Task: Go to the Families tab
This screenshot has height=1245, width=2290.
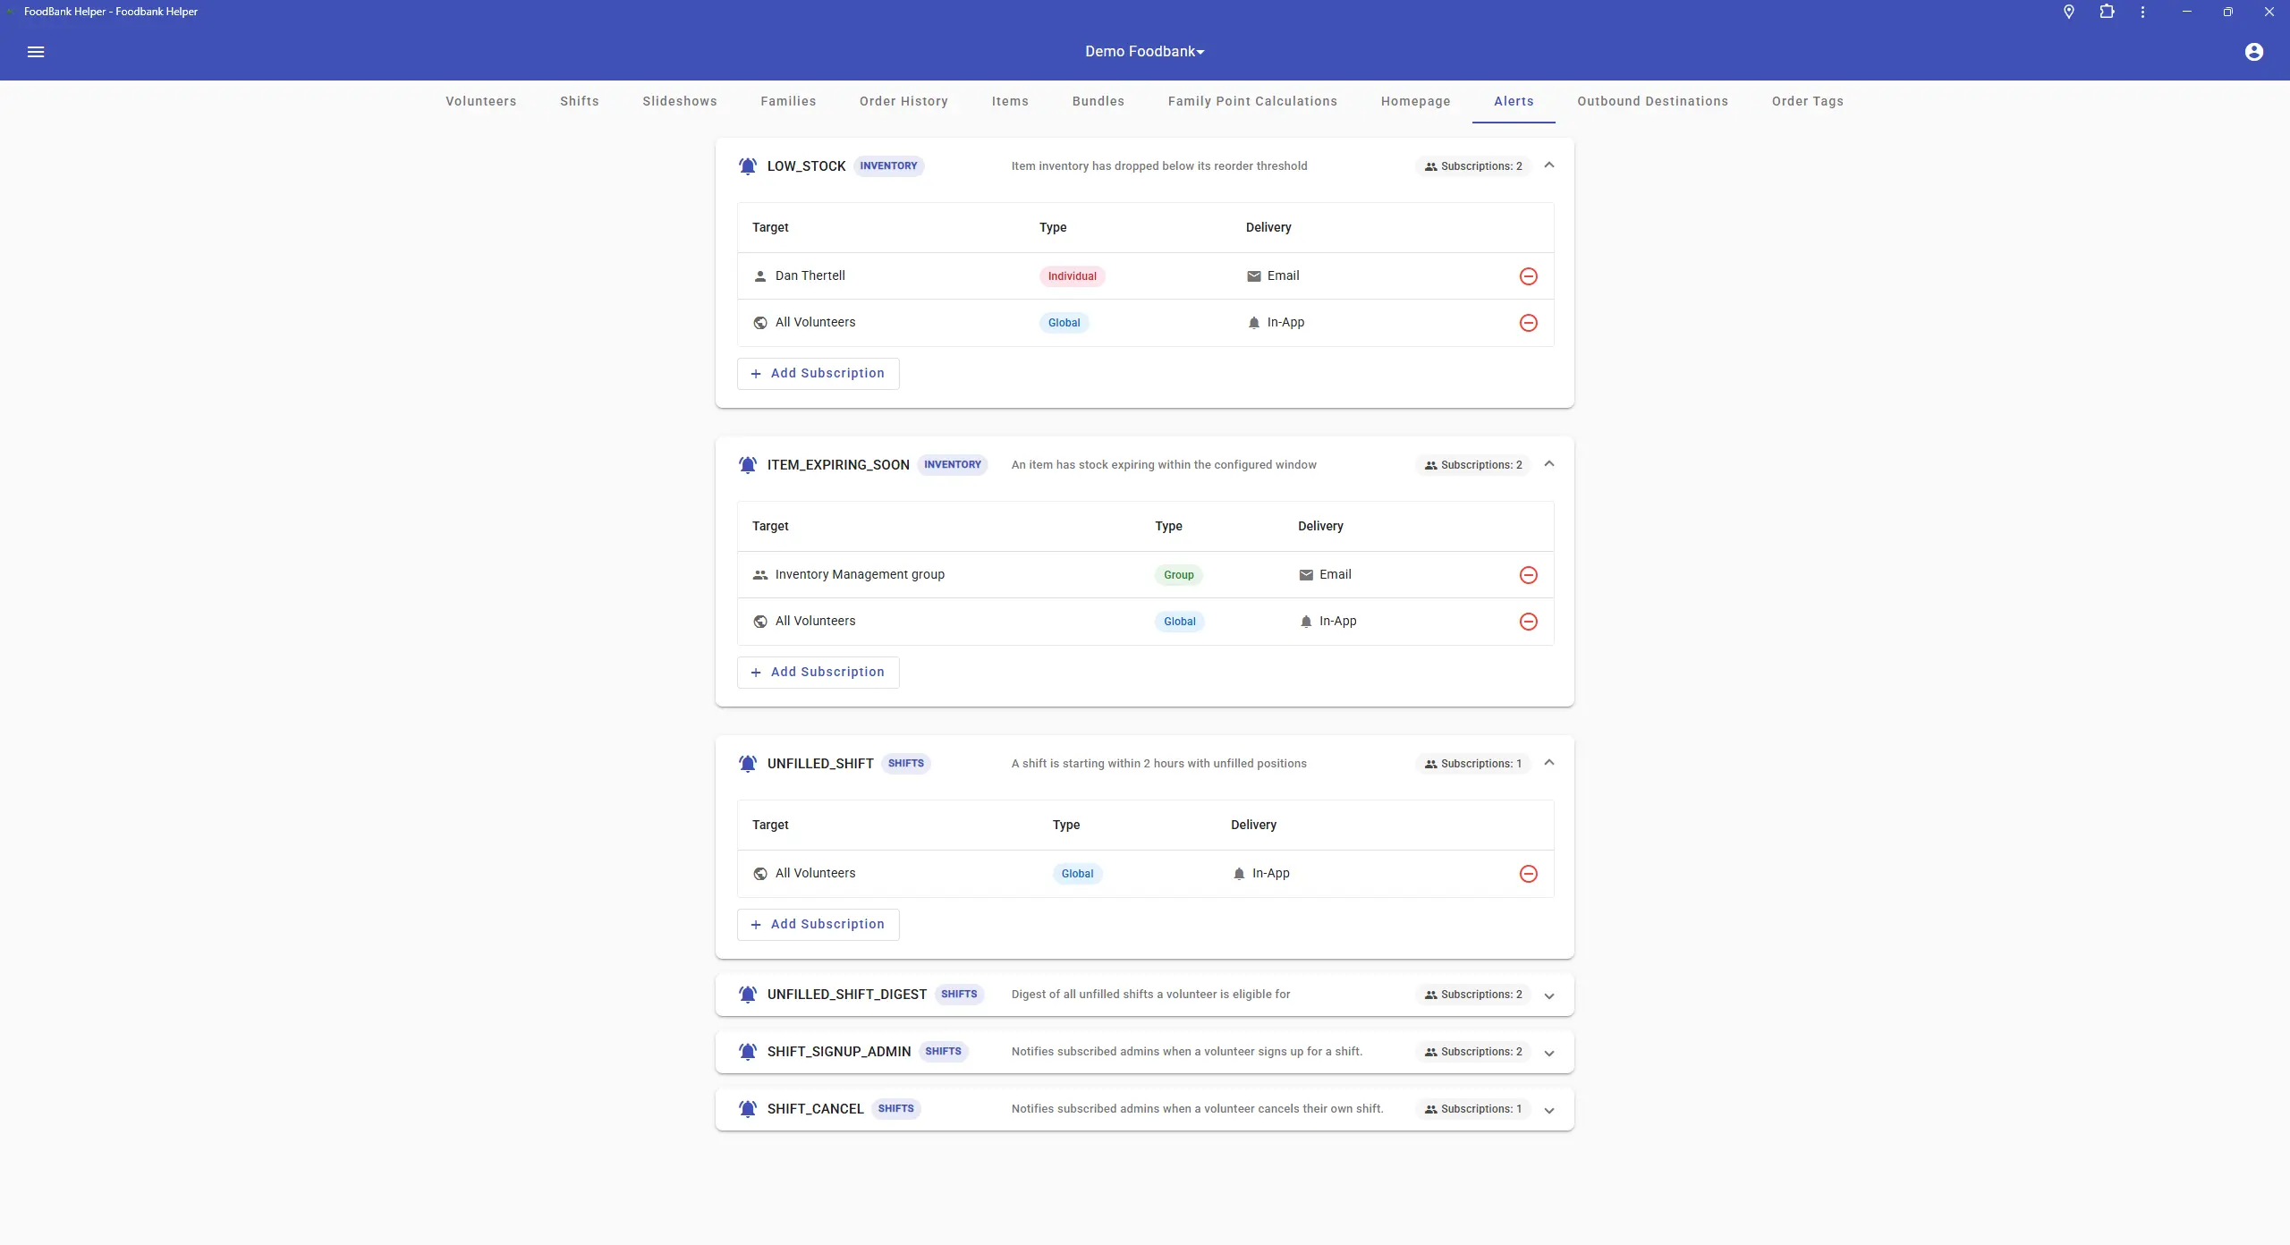Action: tap(787, 101)
